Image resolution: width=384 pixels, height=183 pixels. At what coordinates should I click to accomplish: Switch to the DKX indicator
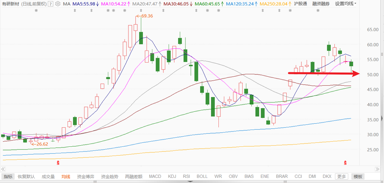(x=327, y=176)
